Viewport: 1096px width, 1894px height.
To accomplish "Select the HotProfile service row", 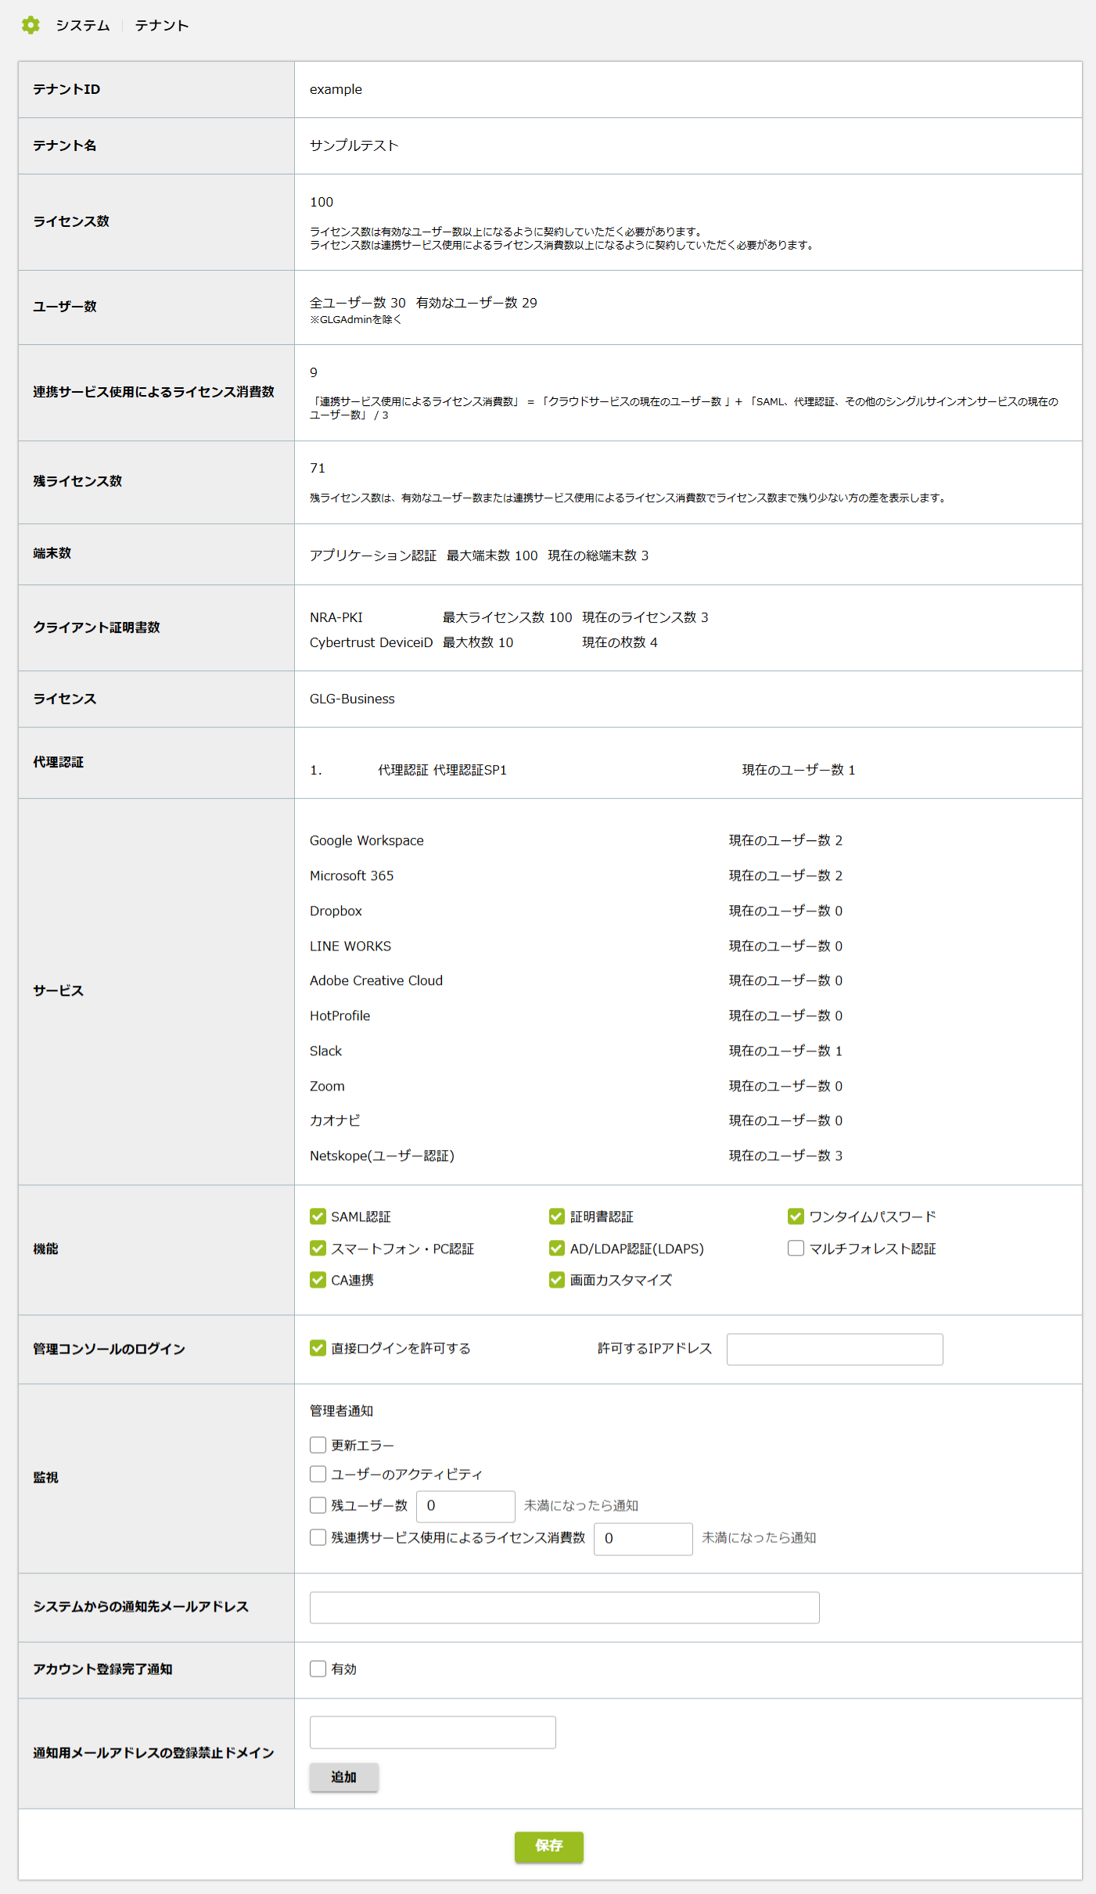I will pyautogui.click(x=576, y=1015).
